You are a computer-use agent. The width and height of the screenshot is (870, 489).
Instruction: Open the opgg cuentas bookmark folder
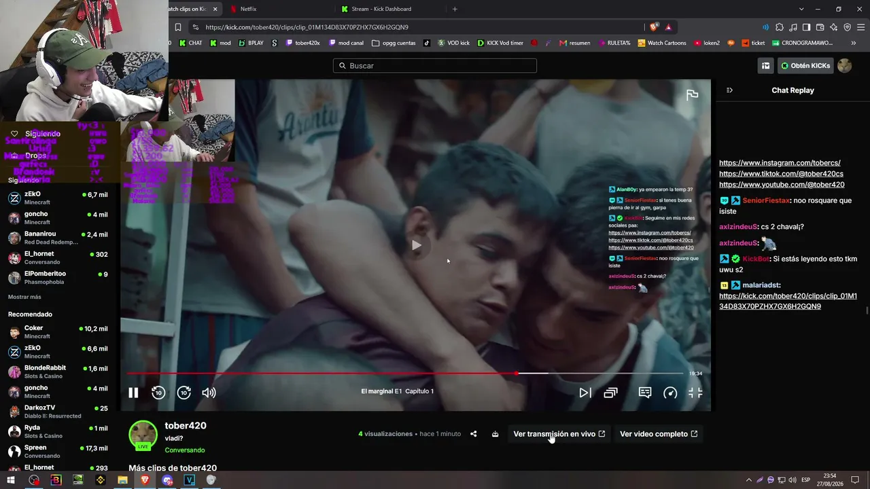[394, 43]
